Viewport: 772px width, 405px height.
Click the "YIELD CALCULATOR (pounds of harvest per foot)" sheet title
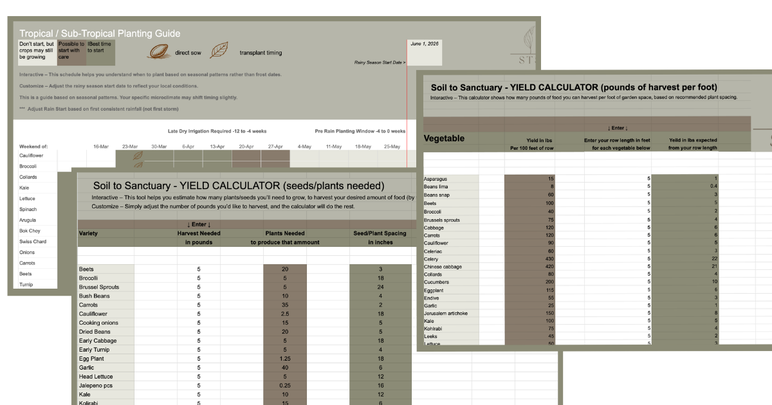point(574,87)
